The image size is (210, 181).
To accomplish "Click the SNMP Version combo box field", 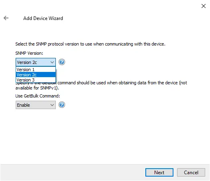I will [36, 62].
